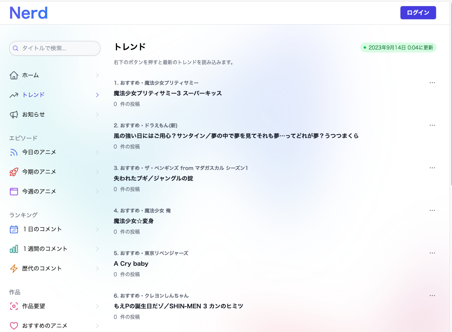This screenshot has height=332, width=452.
Task: Click the chevron on the 1週間のコメント row
Action: 97,248
